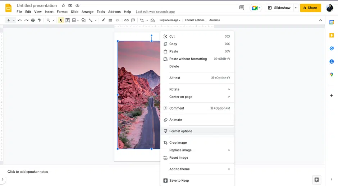Open the comment history icon

(x=242, y=8)
